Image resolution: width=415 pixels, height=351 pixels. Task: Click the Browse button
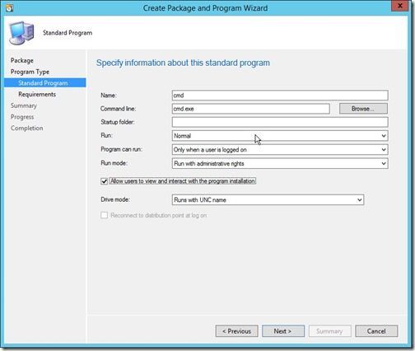(x=363, y=109)
